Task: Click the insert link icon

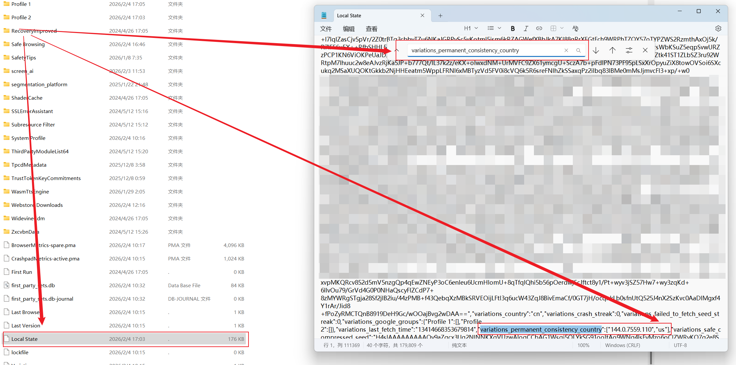Action: point(539,28)
